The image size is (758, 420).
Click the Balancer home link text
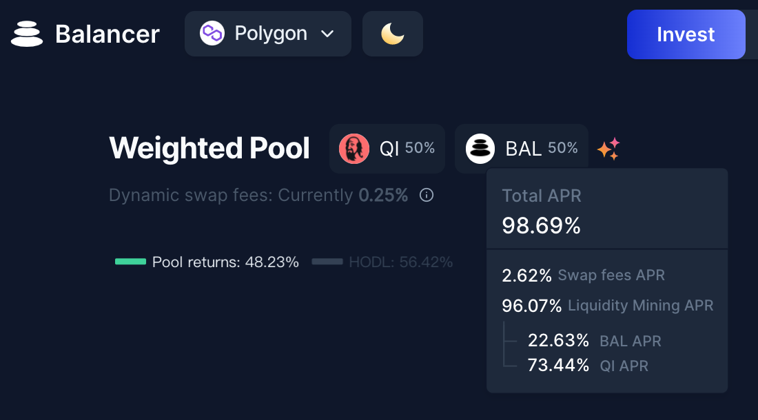(x=107, y=34)
